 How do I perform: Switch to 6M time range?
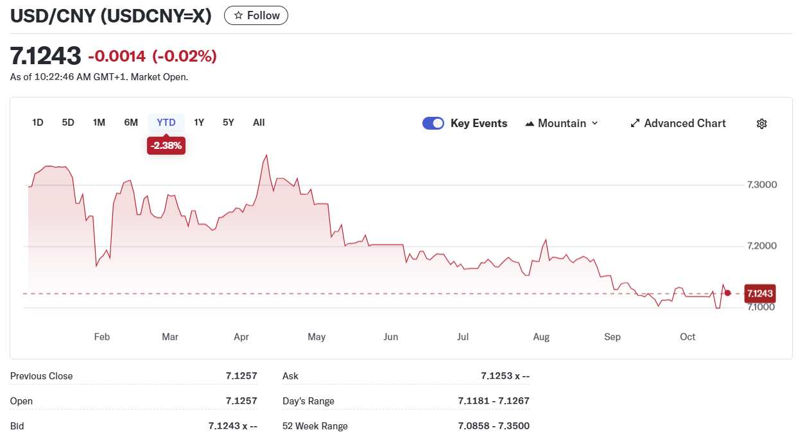[x=131, y=123]
